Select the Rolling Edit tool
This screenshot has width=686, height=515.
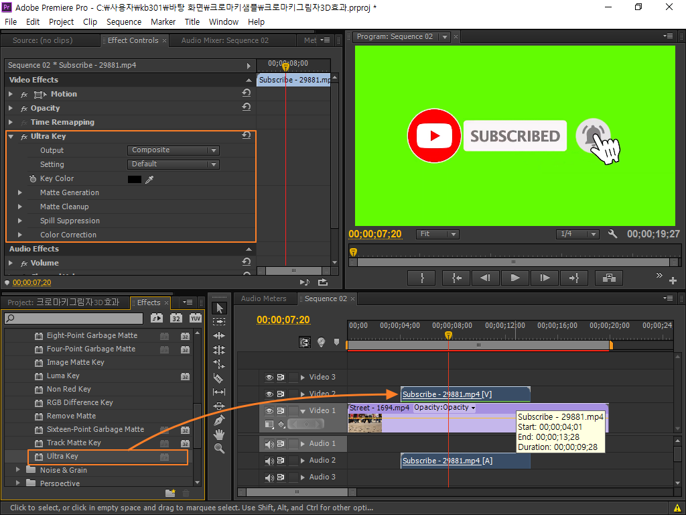(x=219, y=350)
